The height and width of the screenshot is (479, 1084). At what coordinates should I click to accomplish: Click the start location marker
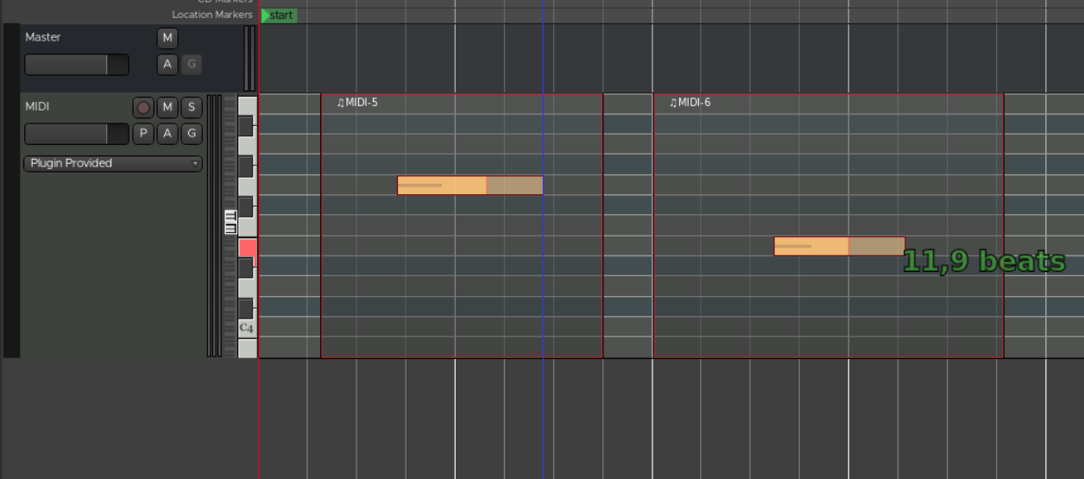279,16
